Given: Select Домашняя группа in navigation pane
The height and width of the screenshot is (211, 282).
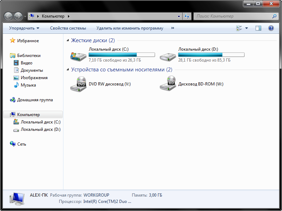Looking at the screenshot, I should click(35, 100).
